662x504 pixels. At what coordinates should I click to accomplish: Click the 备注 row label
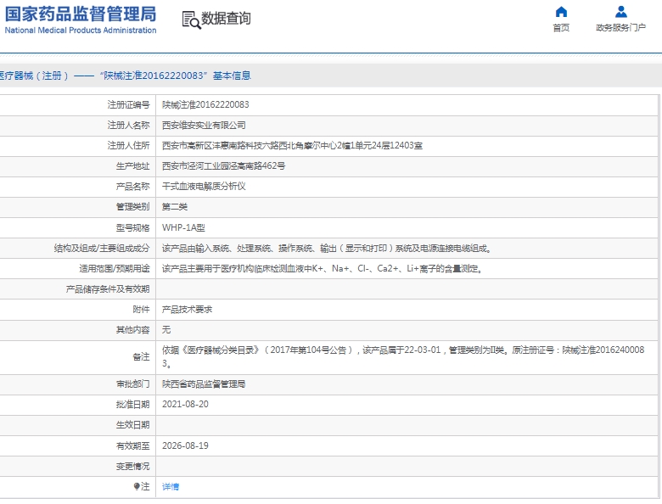tap(141, 356)
